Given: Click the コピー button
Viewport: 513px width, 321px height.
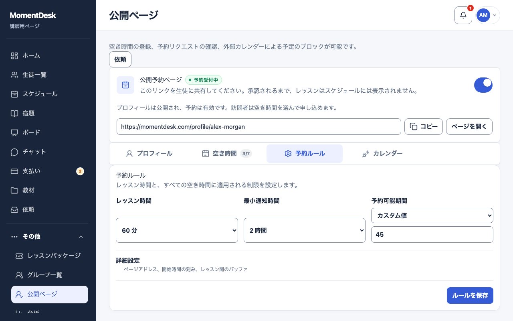Looking at the screenshot, I should point(424,126).
